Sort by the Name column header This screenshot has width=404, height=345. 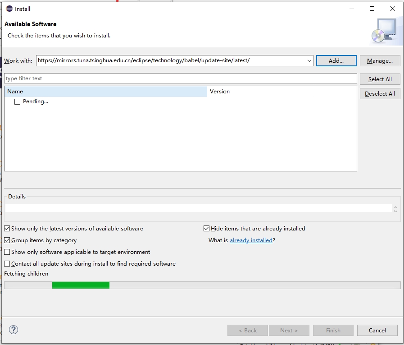pyautogui.click(x=106, y=92)
